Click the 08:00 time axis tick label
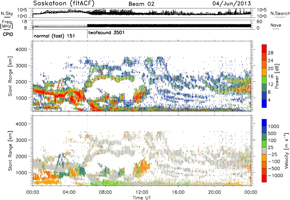This screenshot has width=290, height=200. [x=105, y=192]
